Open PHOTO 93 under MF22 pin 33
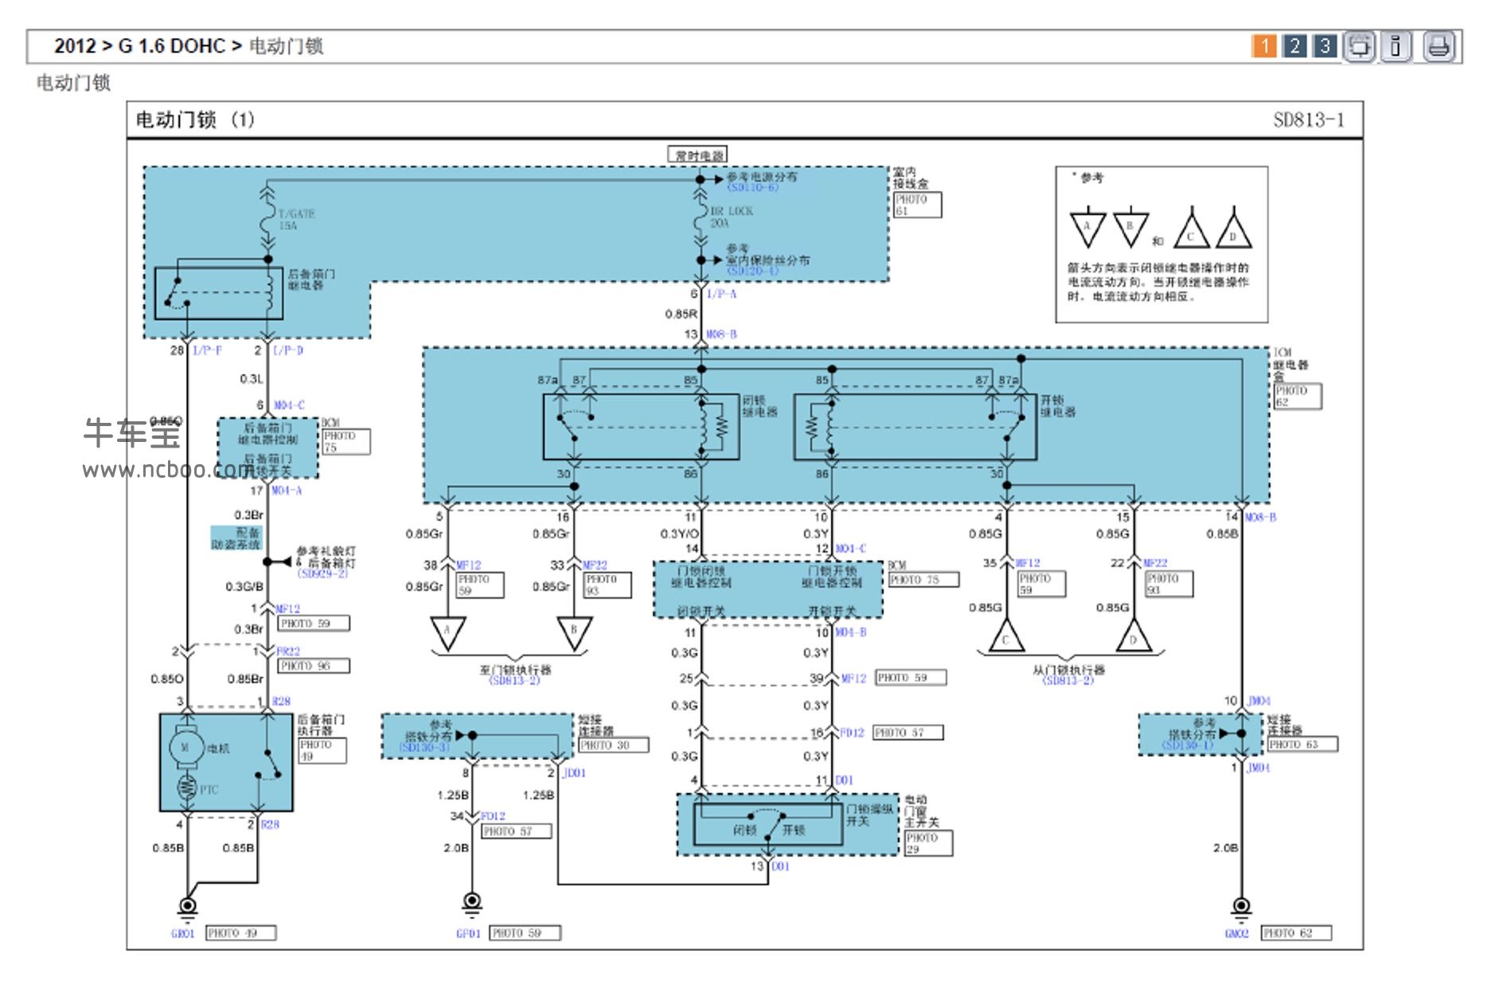The height and width of the screenshot is (1005, 1487). (607, 585)
